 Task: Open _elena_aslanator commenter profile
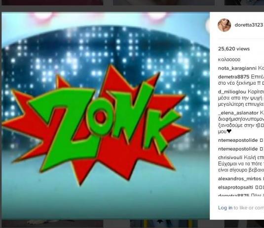[238, 113]
